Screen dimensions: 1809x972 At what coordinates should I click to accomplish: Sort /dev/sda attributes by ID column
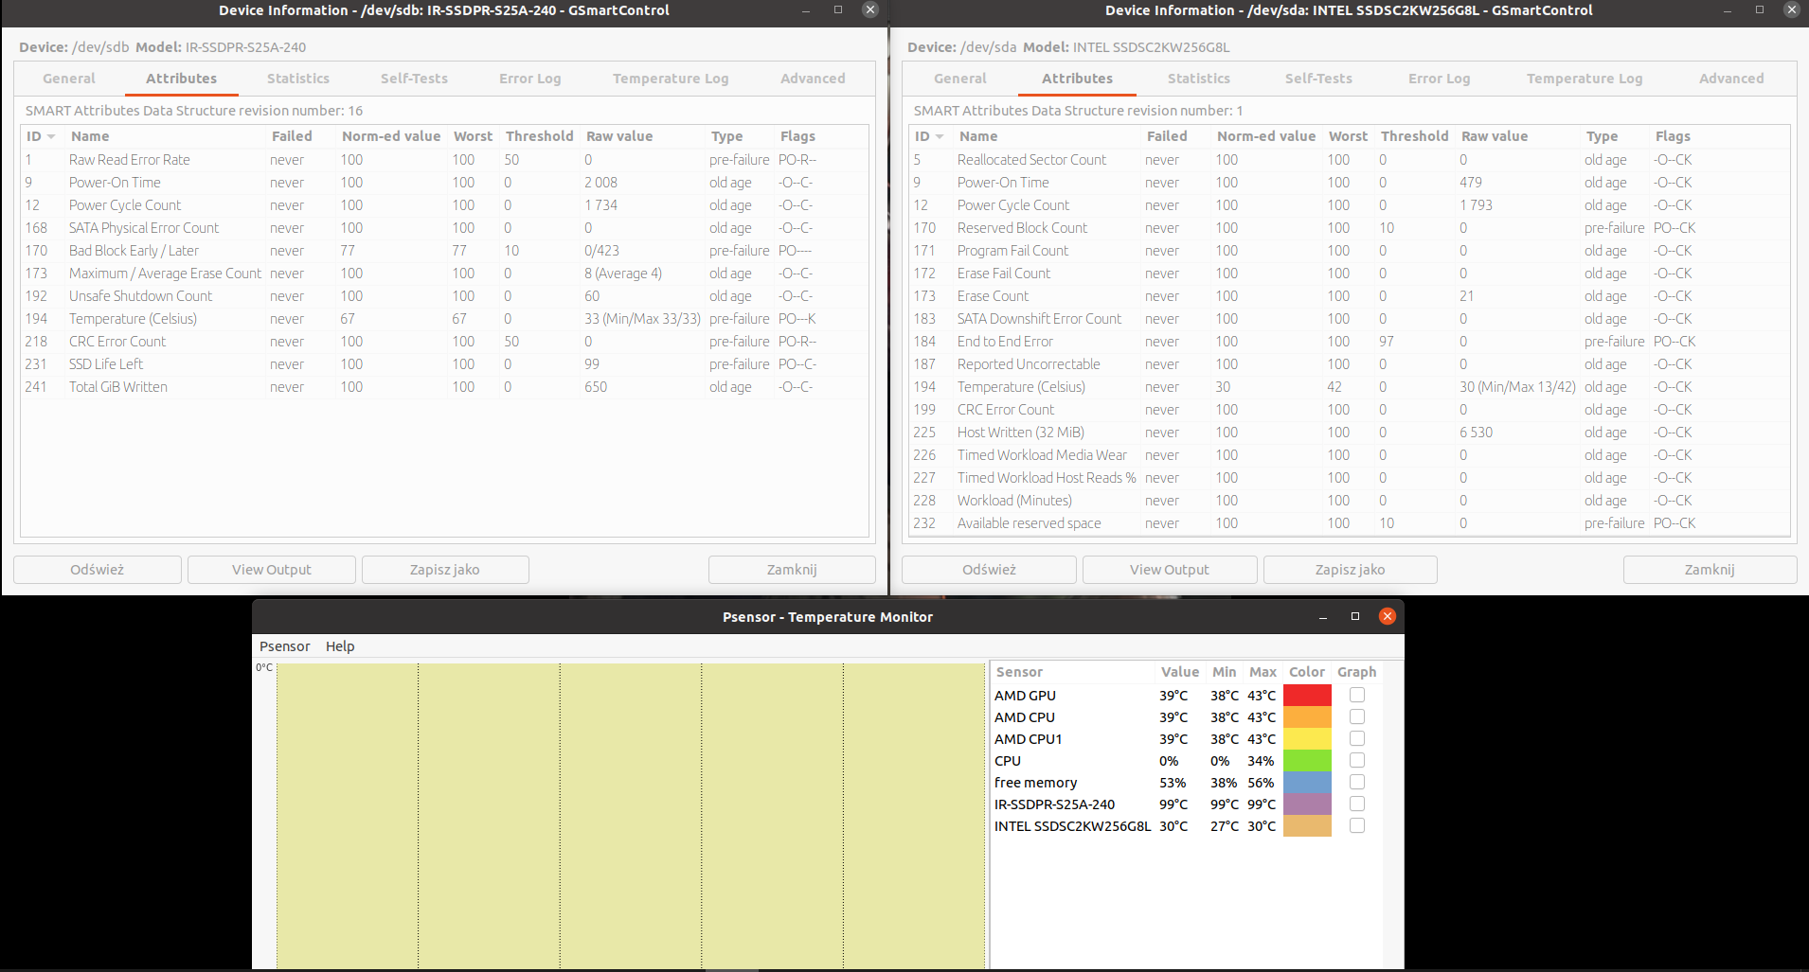(x=930, y=136)
